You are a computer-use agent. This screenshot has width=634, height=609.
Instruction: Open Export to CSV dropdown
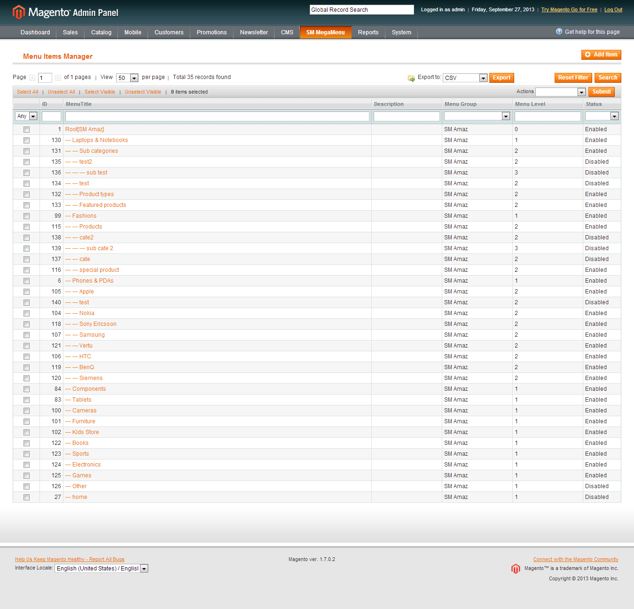465,78
